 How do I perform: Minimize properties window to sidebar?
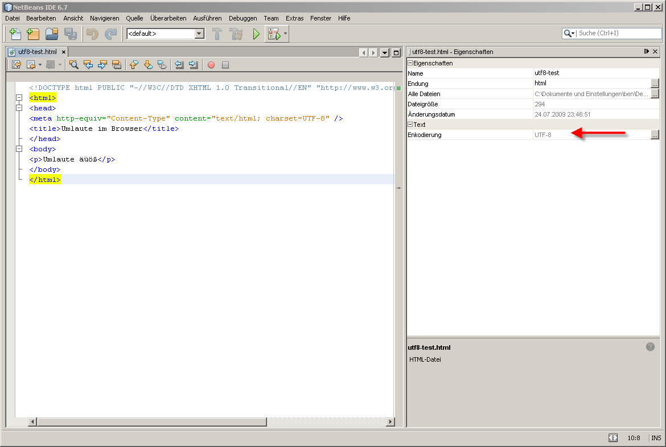pyautogui.click(x=647, y=51)
